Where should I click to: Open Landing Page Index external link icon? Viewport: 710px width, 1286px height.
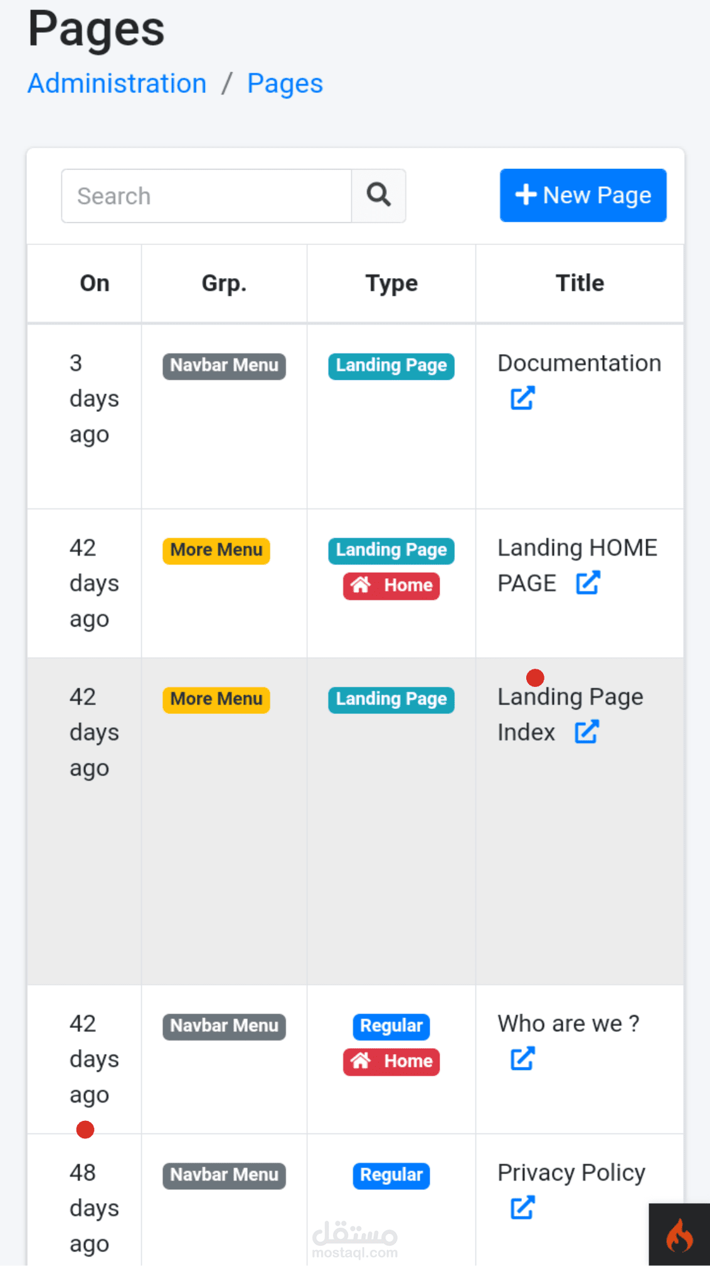click(586, 732)
